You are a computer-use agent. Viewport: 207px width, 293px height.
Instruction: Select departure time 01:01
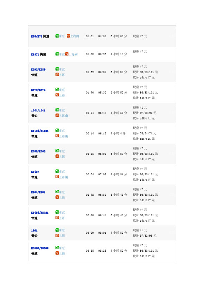[90, 36]
